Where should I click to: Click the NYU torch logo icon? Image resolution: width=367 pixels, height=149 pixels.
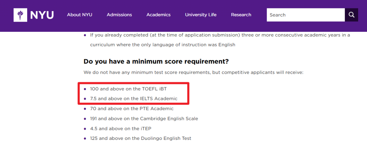point(20,15)
